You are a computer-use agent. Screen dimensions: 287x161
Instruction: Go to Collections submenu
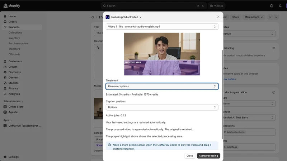pos(15,33)
